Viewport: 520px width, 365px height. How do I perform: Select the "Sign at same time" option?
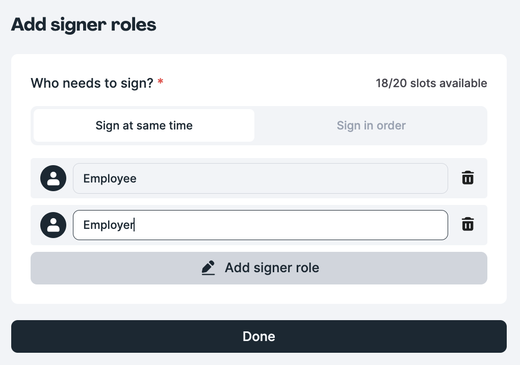[144, 125]
